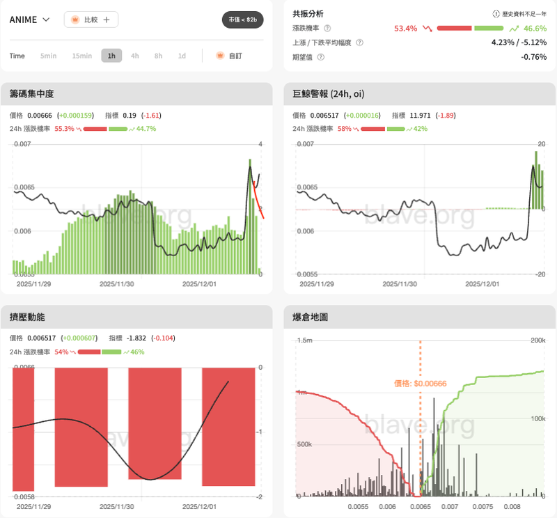Click the 共振分析 red-green probability bar
The image size is (557, 518).
pyautogui.click(x=471, y=29)
